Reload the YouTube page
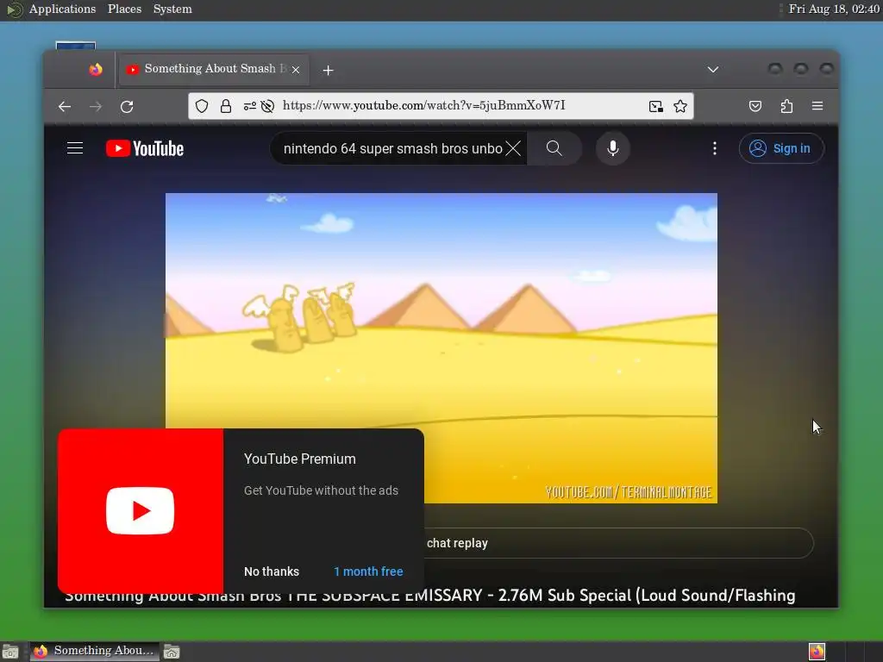883x662 pixels. 128,106
